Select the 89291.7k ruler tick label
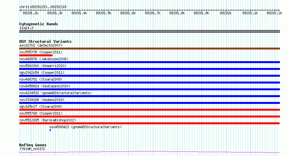This screenshot has width=289, height=156. click(x=153, y=13)
